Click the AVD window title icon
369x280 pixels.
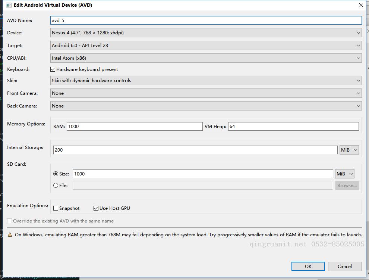pos(9,5)
